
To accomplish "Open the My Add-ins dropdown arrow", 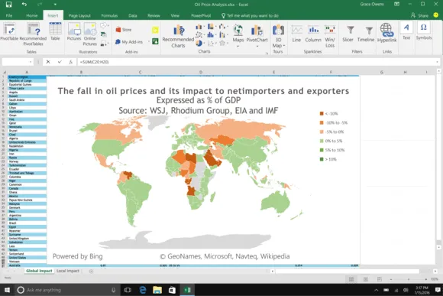I will tap(149, 42).
